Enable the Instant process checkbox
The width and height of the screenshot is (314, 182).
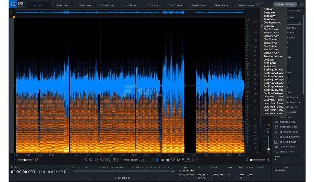121,160
